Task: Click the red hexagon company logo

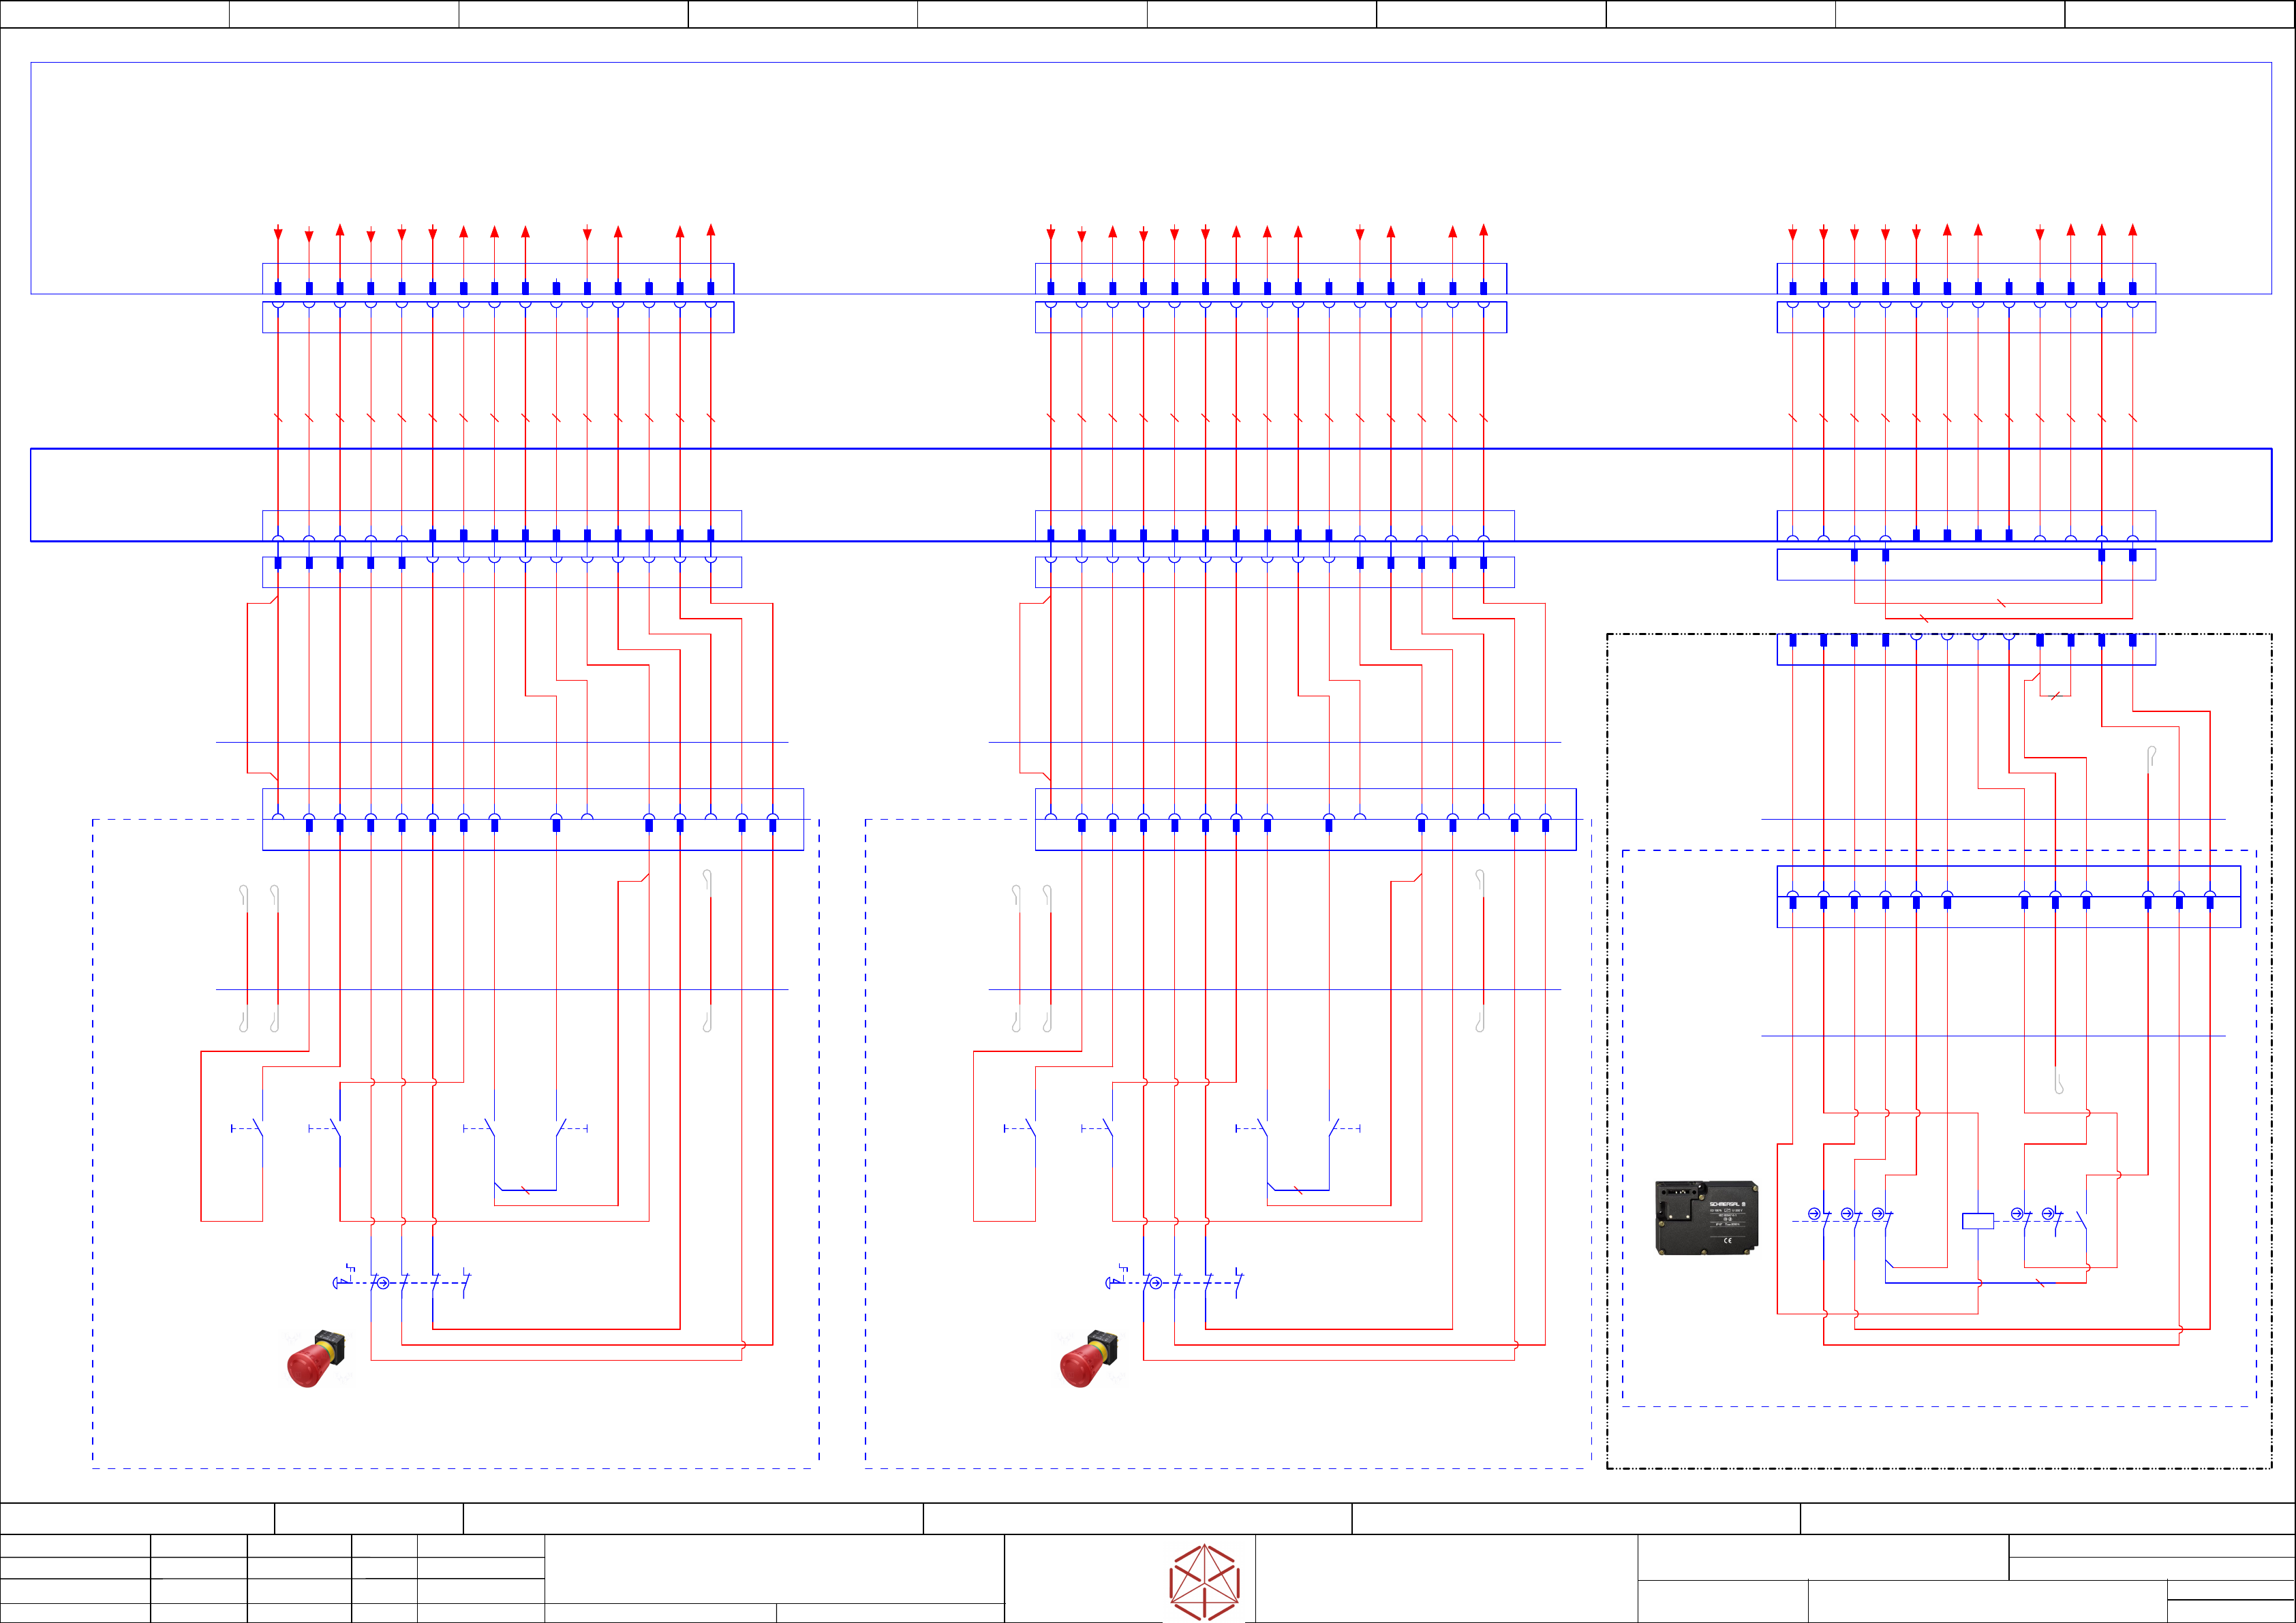Action: pyautogui.click(x=1204, y=1582)
